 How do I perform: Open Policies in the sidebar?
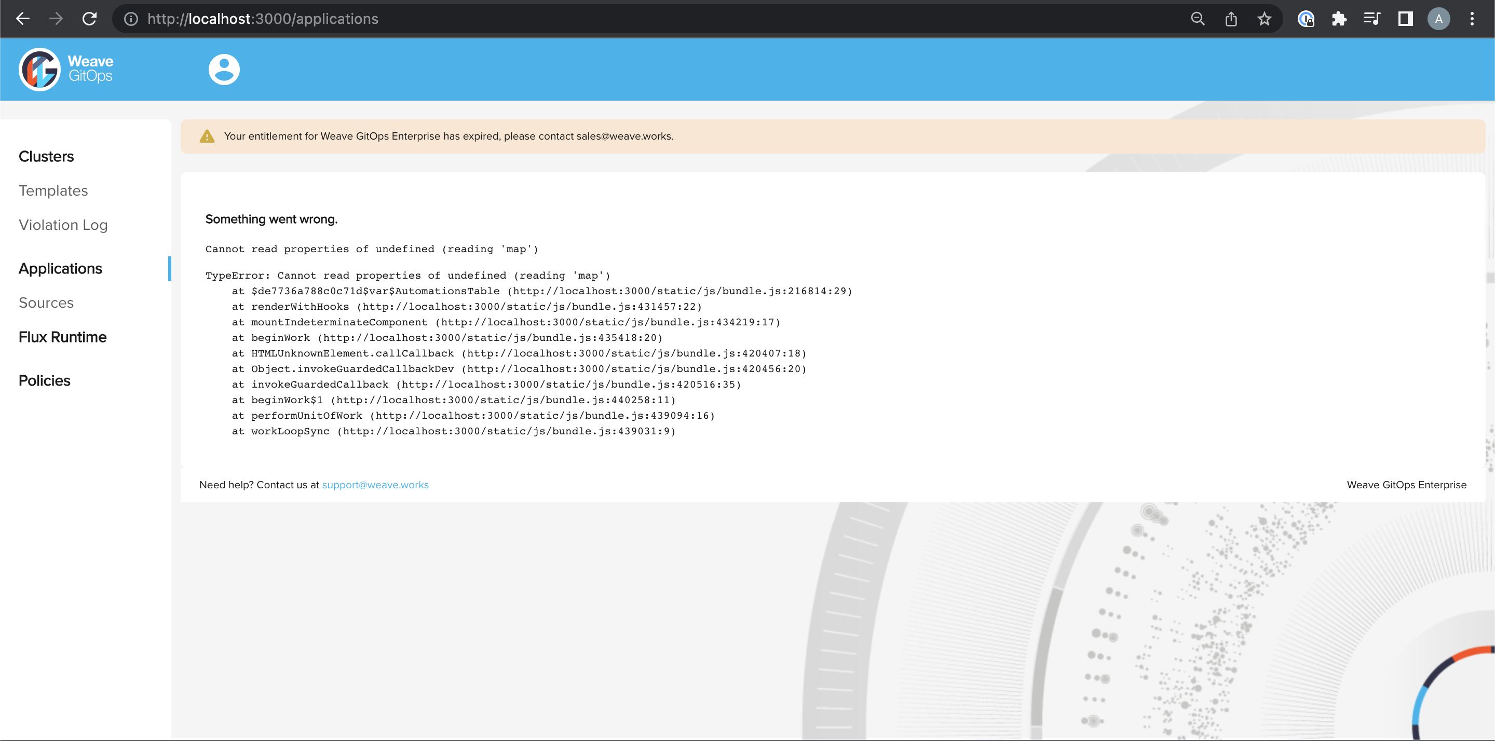[44, 381]
